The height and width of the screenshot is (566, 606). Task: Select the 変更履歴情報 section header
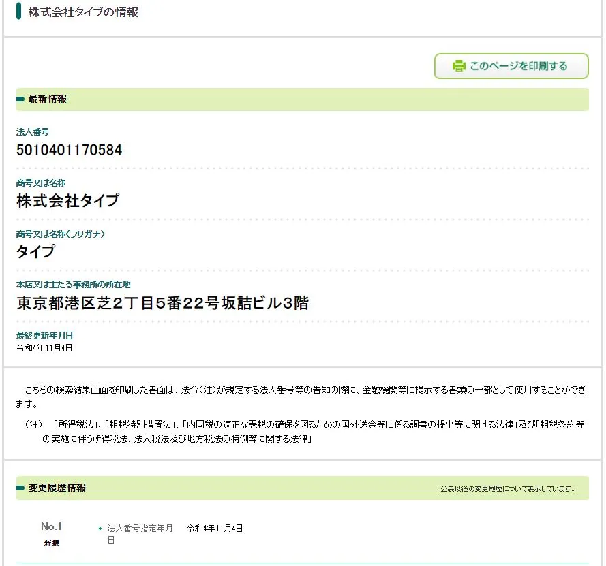pos(57,488)
